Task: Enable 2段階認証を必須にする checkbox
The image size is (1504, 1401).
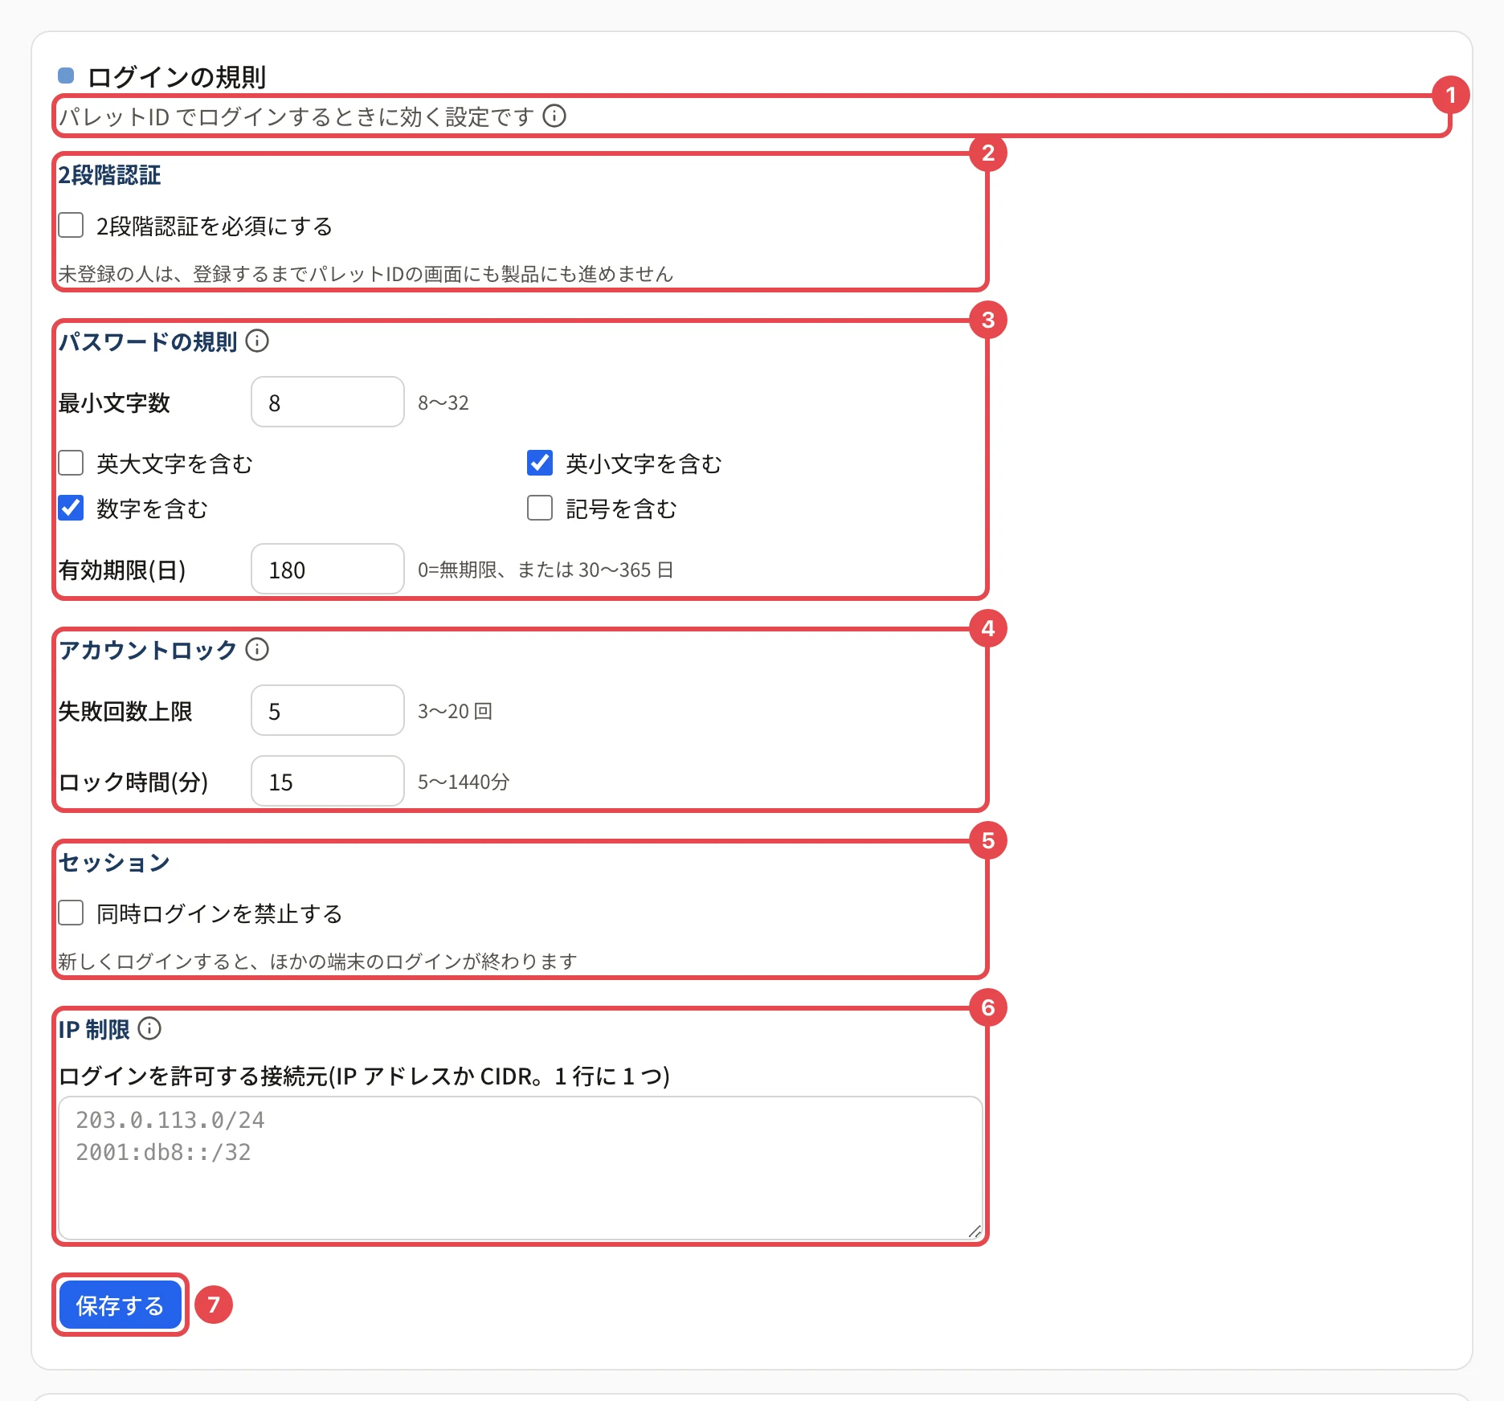Action: (x=71, y=225)
